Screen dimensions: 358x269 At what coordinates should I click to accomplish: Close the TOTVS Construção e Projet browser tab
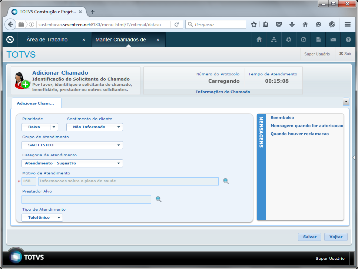coord(80,12)
